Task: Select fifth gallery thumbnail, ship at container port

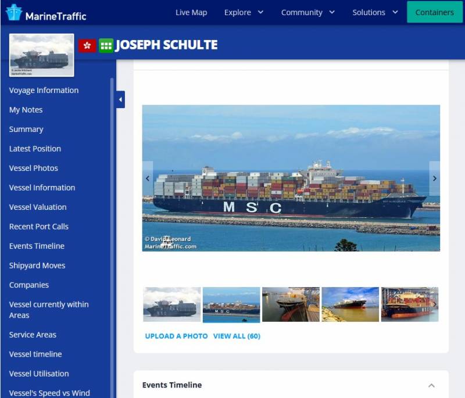Action: 410,304
